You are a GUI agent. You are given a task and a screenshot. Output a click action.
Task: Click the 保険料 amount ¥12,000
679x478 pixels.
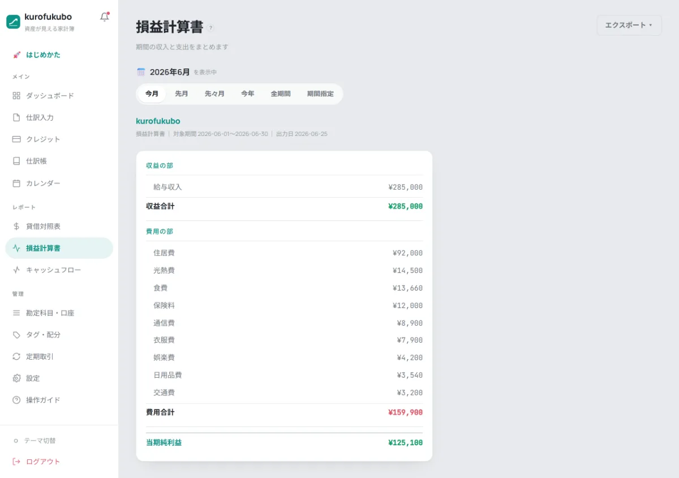407,306
